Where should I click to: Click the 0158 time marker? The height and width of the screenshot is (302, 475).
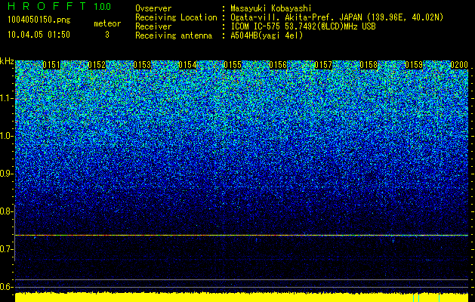pos(369,65)
